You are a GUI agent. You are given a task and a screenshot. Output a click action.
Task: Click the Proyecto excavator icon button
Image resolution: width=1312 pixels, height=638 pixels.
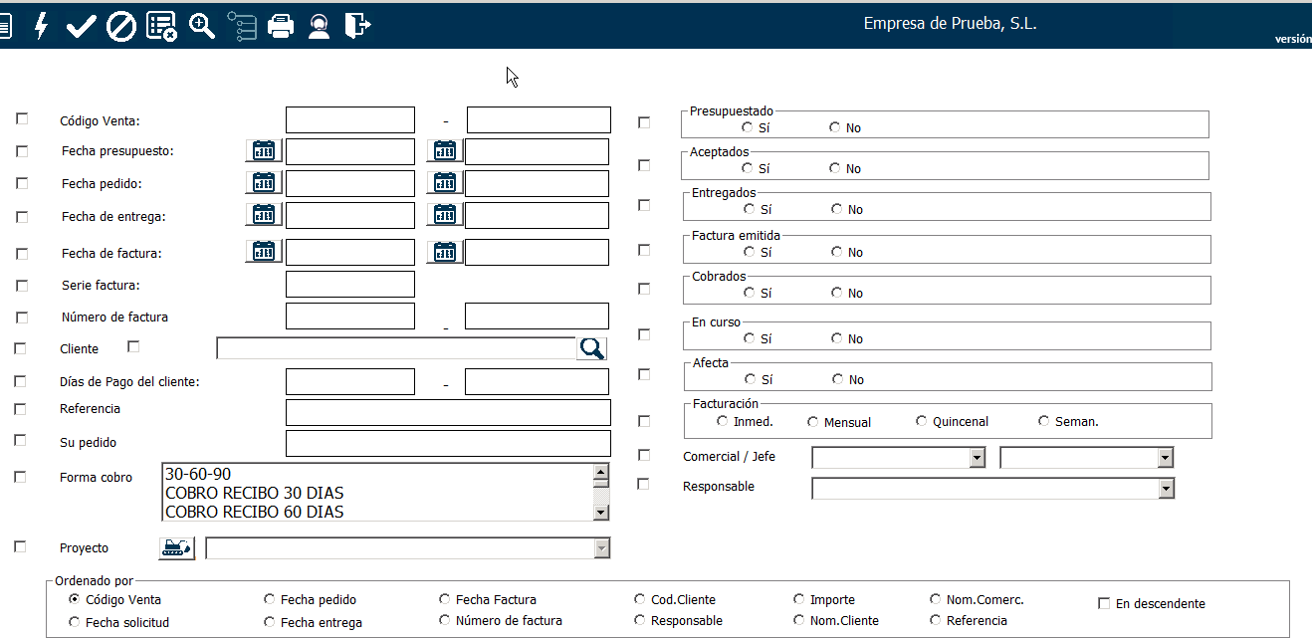(x=177, y=548)
